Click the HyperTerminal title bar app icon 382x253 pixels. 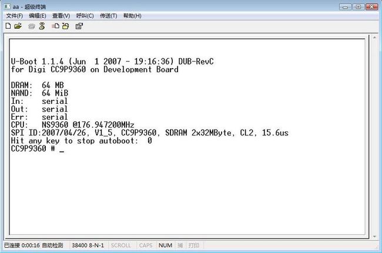(x=7, y=6)
